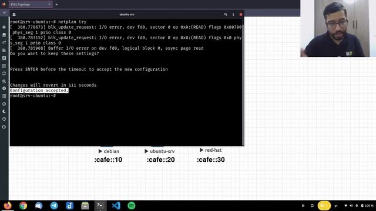The width and height of the screenshot is (376, 211).
Task: Open Telegram from the taskbar
Action: [54, 206]
